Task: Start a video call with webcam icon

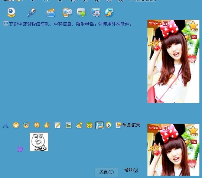Action: tap(12, 13)
